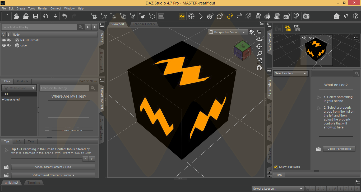This screenshot has height=192, width=361.
Task: Select the Spot Render tool
Action: point(286,16)
